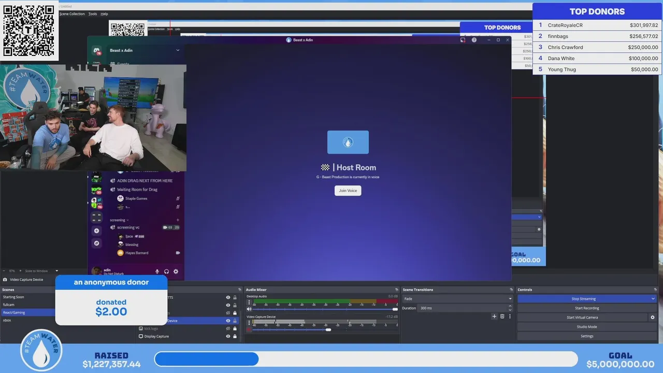
Task: Toggle lock on top source row
Action: (x=235, y=297)
